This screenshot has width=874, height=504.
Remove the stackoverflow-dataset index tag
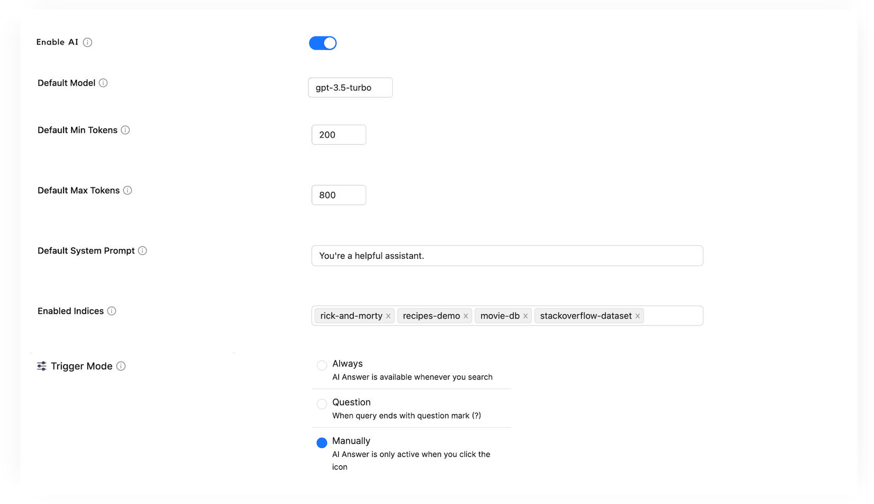tap(638, 316)
